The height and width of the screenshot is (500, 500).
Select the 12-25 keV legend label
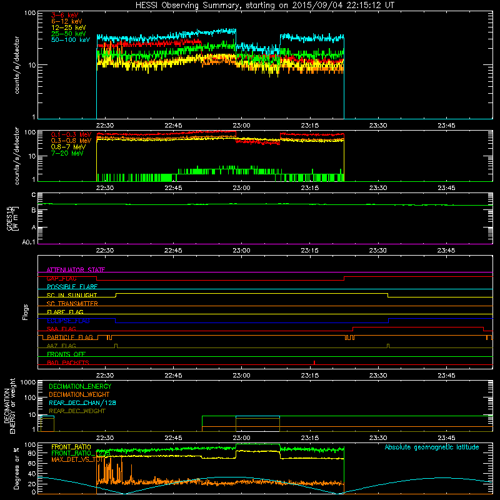[x=68, y=27]
